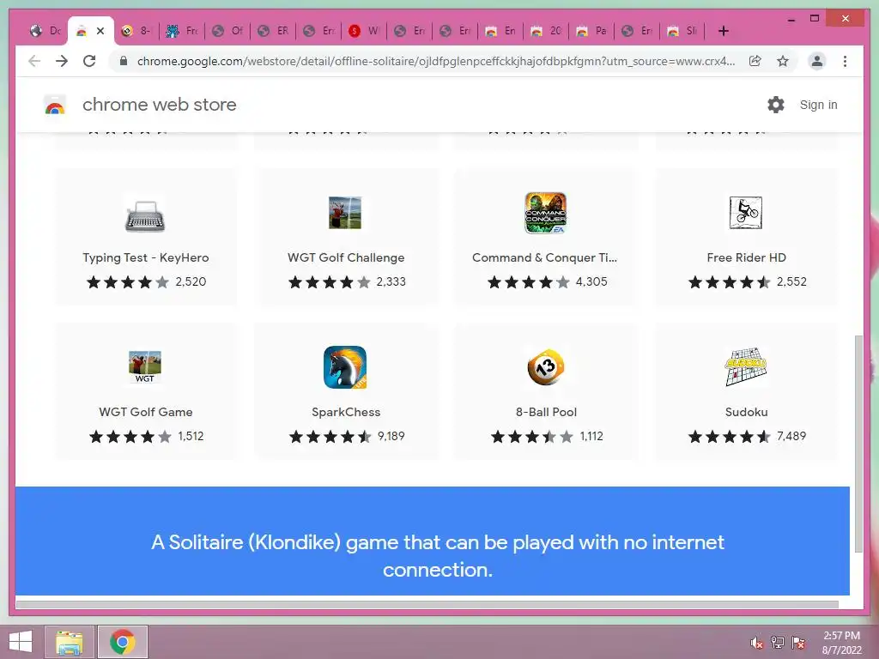This screenshot has height=659, width=879.
Task: Switch to the 20 web store tab
Action: (547, 31)
